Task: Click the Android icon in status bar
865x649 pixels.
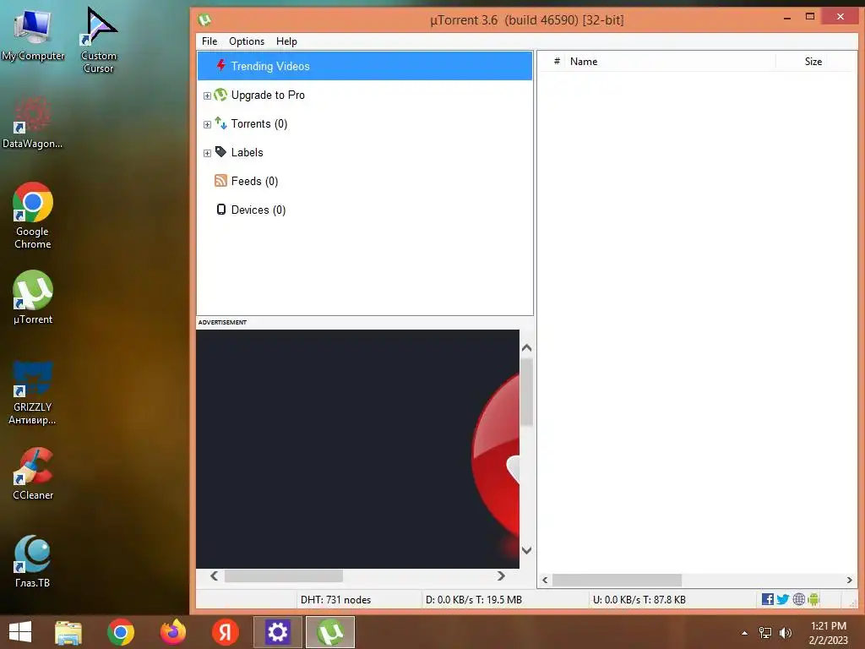Action: [813, 599]
